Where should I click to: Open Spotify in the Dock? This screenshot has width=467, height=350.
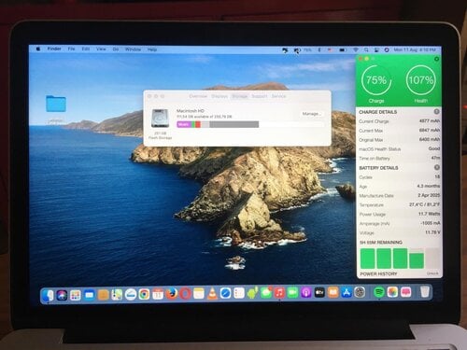pyautogui.click(x=379, y=292)
